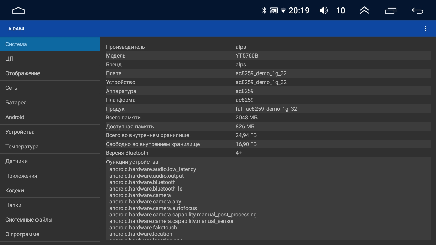Open the Системные файлы section
The image size is (436, 245).
(50, 219)
